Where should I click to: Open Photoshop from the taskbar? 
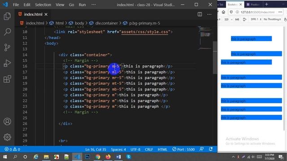pos(87,157)
